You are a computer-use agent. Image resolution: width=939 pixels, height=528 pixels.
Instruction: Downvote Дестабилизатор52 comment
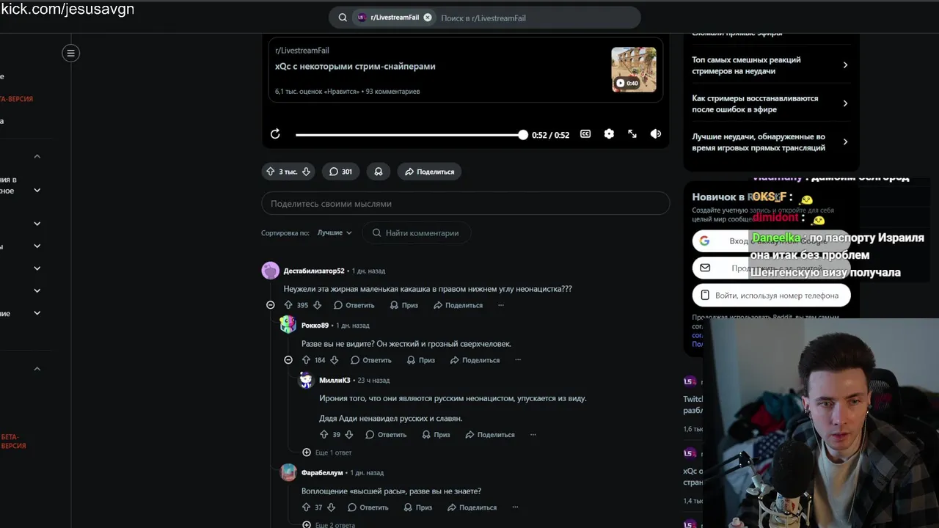[x=318, y=305]
